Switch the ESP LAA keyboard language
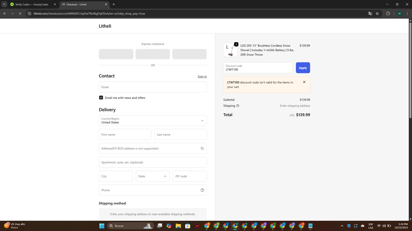 point(371,226)
